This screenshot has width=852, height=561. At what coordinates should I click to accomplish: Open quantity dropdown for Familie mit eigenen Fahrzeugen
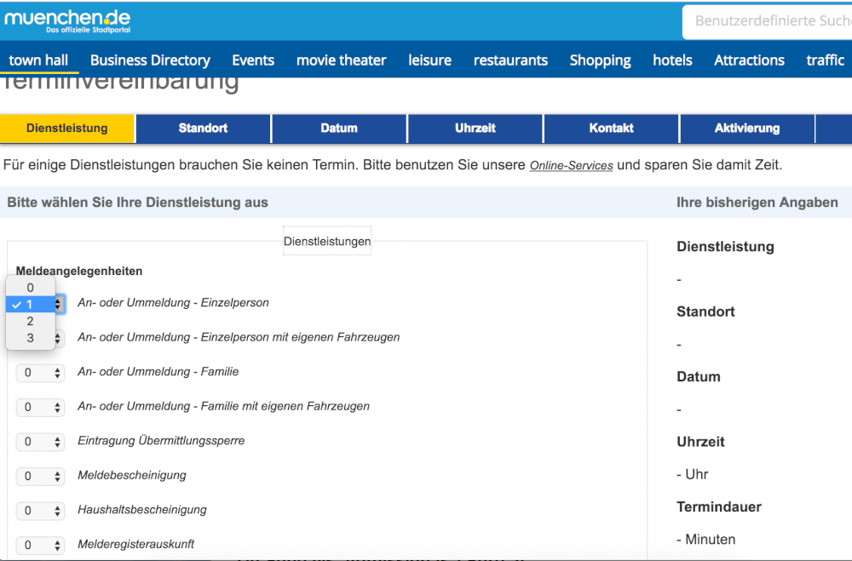(x=40, y=407)
